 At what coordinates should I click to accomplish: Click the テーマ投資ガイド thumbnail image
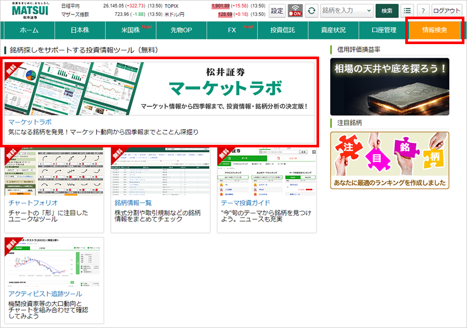click(x=267, y=172)
